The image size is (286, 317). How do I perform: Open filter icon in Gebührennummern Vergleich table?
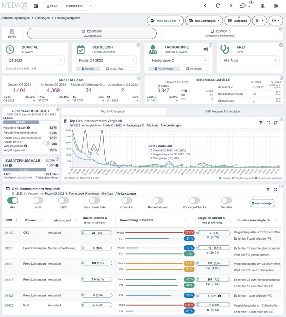[x=268, y=190]
